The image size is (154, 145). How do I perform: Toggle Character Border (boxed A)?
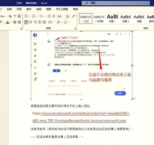point(19,16)
